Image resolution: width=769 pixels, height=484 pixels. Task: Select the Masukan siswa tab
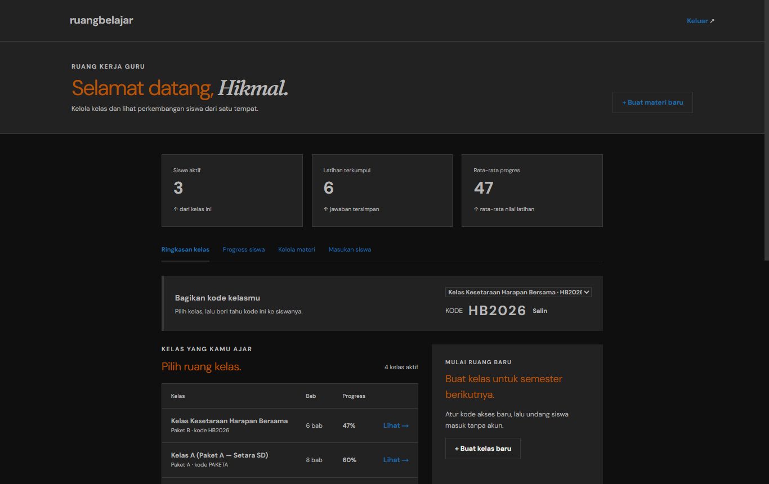[x=350, y=249]
